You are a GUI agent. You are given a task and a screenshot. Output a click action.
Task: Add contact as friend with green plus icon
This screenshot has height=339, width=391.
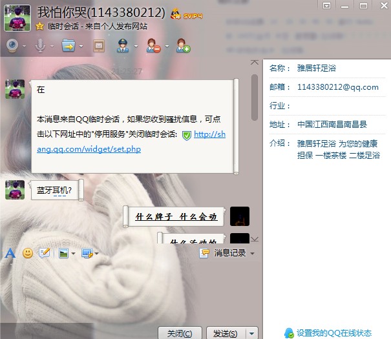click(184, 46)
